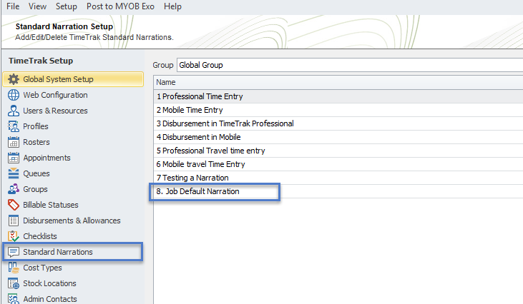Viewport: 523px width, 304px height.
Task: Open the Post to MYOB Exo menu
Action: tap(120, 6)
